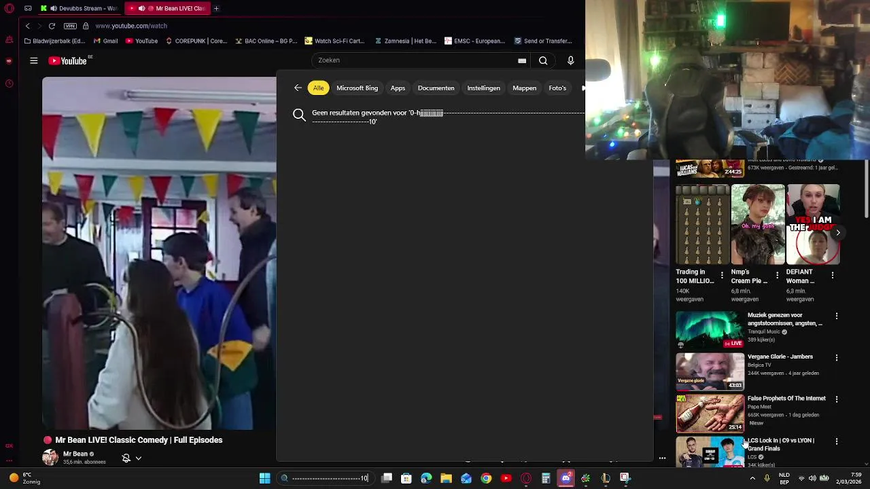Open the Vergane Glorie - Jambers thumbnail

(x=710, y=372)
